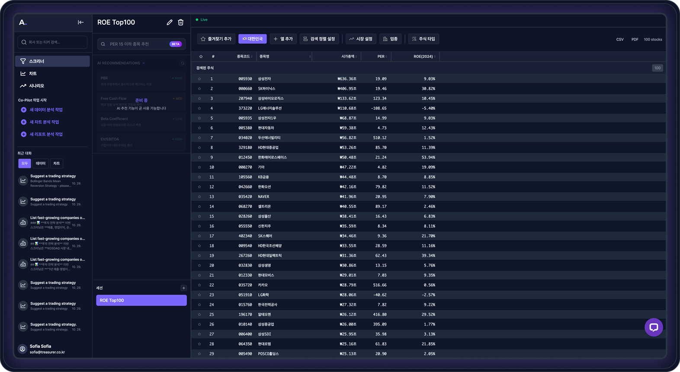Delete ROE Top100 with trash icon

(x=181, y=22)
